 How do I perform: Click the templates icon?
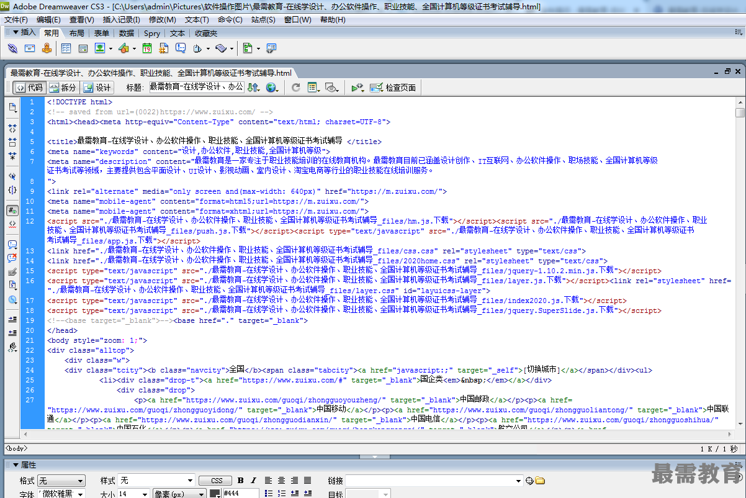click(x=248, y=48)
